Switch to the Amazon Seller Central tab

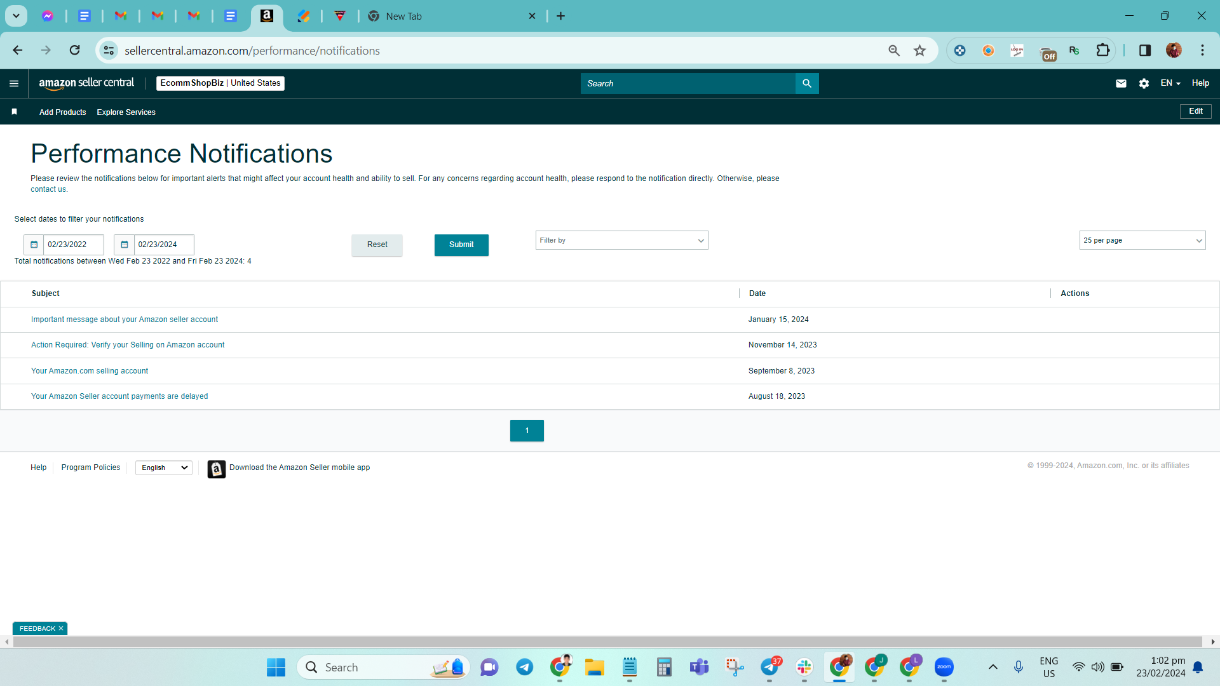click(x=267, y=16)
